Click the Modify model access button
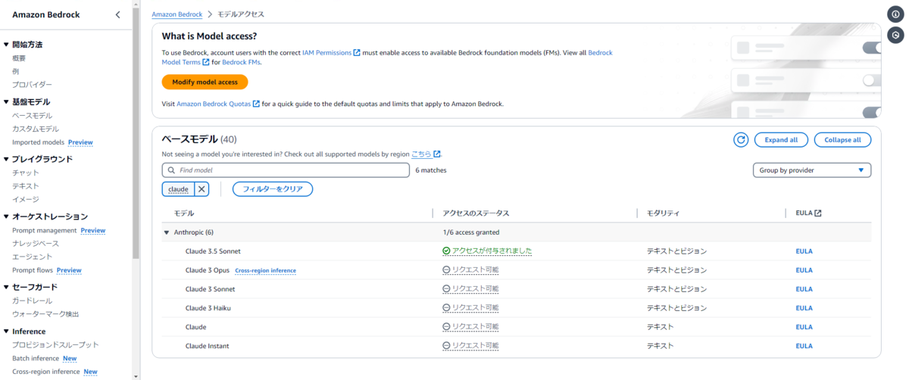This screenshot has width=909, height=380. pos(205,82)
